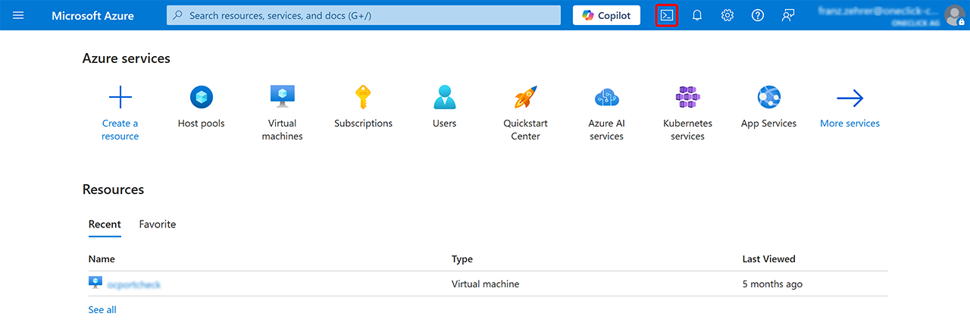The image size is (970, 329).
Task: Click the Subscriptions key icon
Action: pyautogui.click(x=363, y=98)
